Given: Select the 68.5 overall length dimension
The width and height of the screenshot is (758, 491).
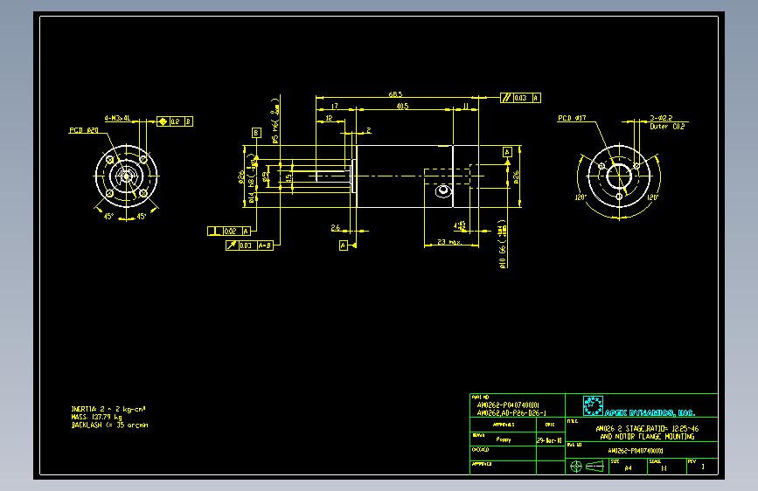Looking at the screenshot, I should click(395, 94).
